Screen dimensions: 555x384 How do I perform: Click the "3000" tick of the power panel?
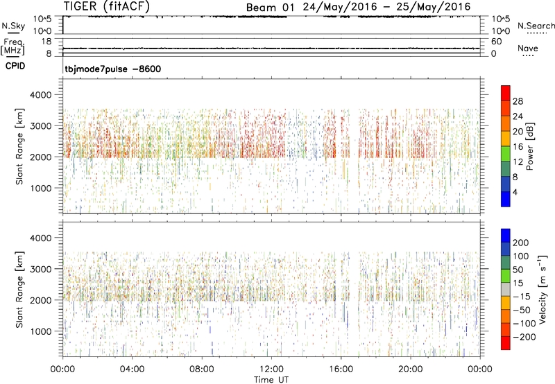coord(41,126)
